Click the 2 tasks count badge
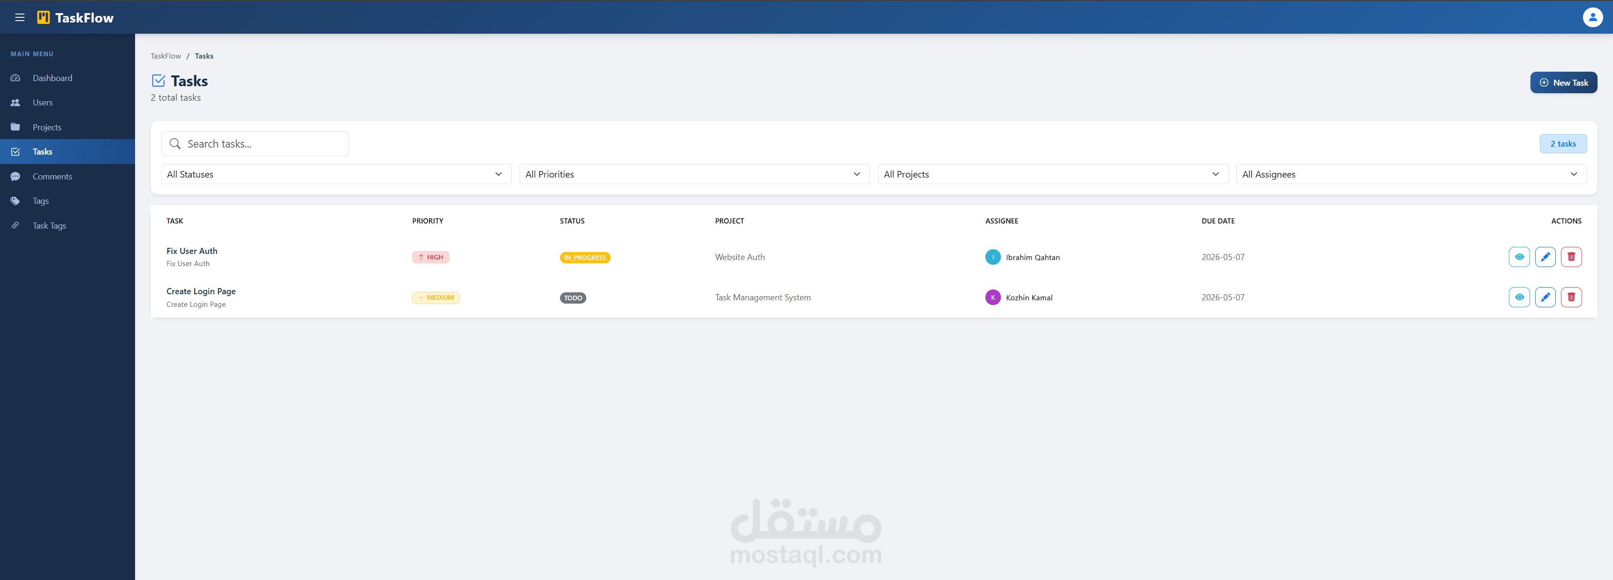1613x580 pixels. [x=1563, y=144]
